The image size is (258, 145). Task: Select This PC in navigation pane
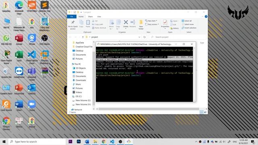[x=76, y=64]
